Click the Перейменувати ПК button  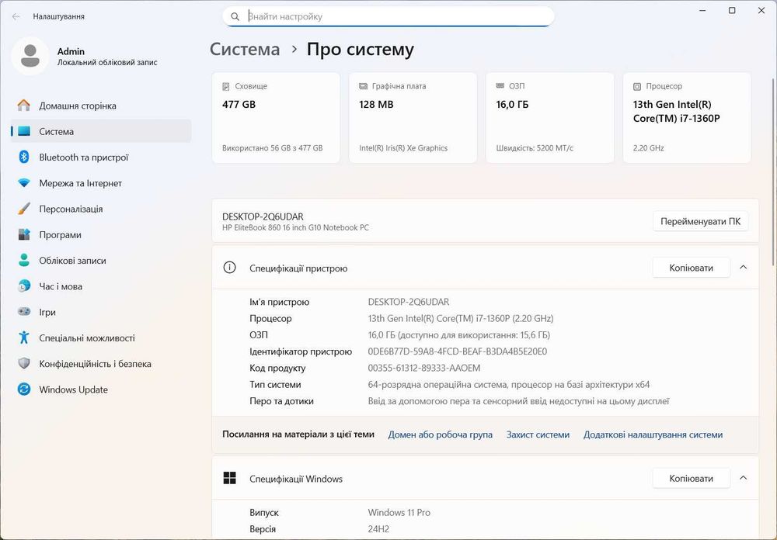click(x=700, y=221)
